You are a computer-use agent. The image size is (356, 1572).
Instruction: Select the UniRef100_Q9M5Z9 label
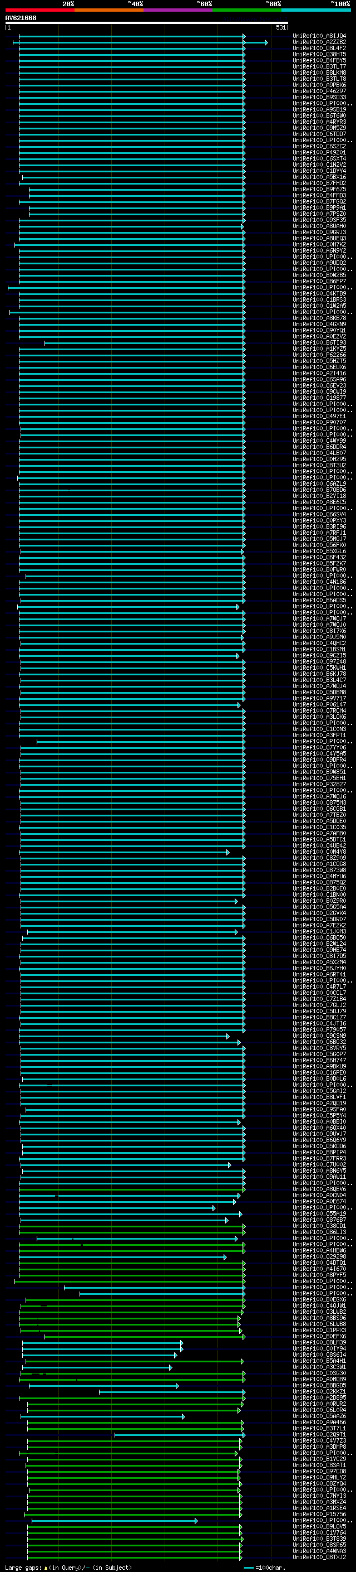click(x=319, y=128)
